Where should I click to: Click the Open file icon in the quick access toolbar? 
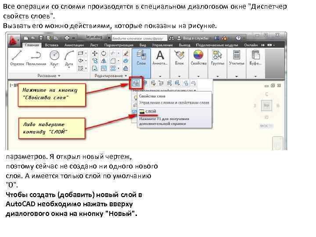(x=33, y=38)
